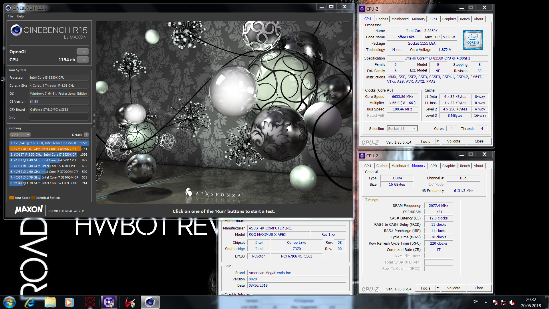The image size is (549, 309).
Task: Click Validate in bottom CPU-Z window
Action: point(453,288)
